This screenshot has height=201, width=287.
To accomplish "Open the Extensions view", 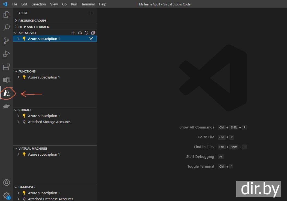I will 7,67.
